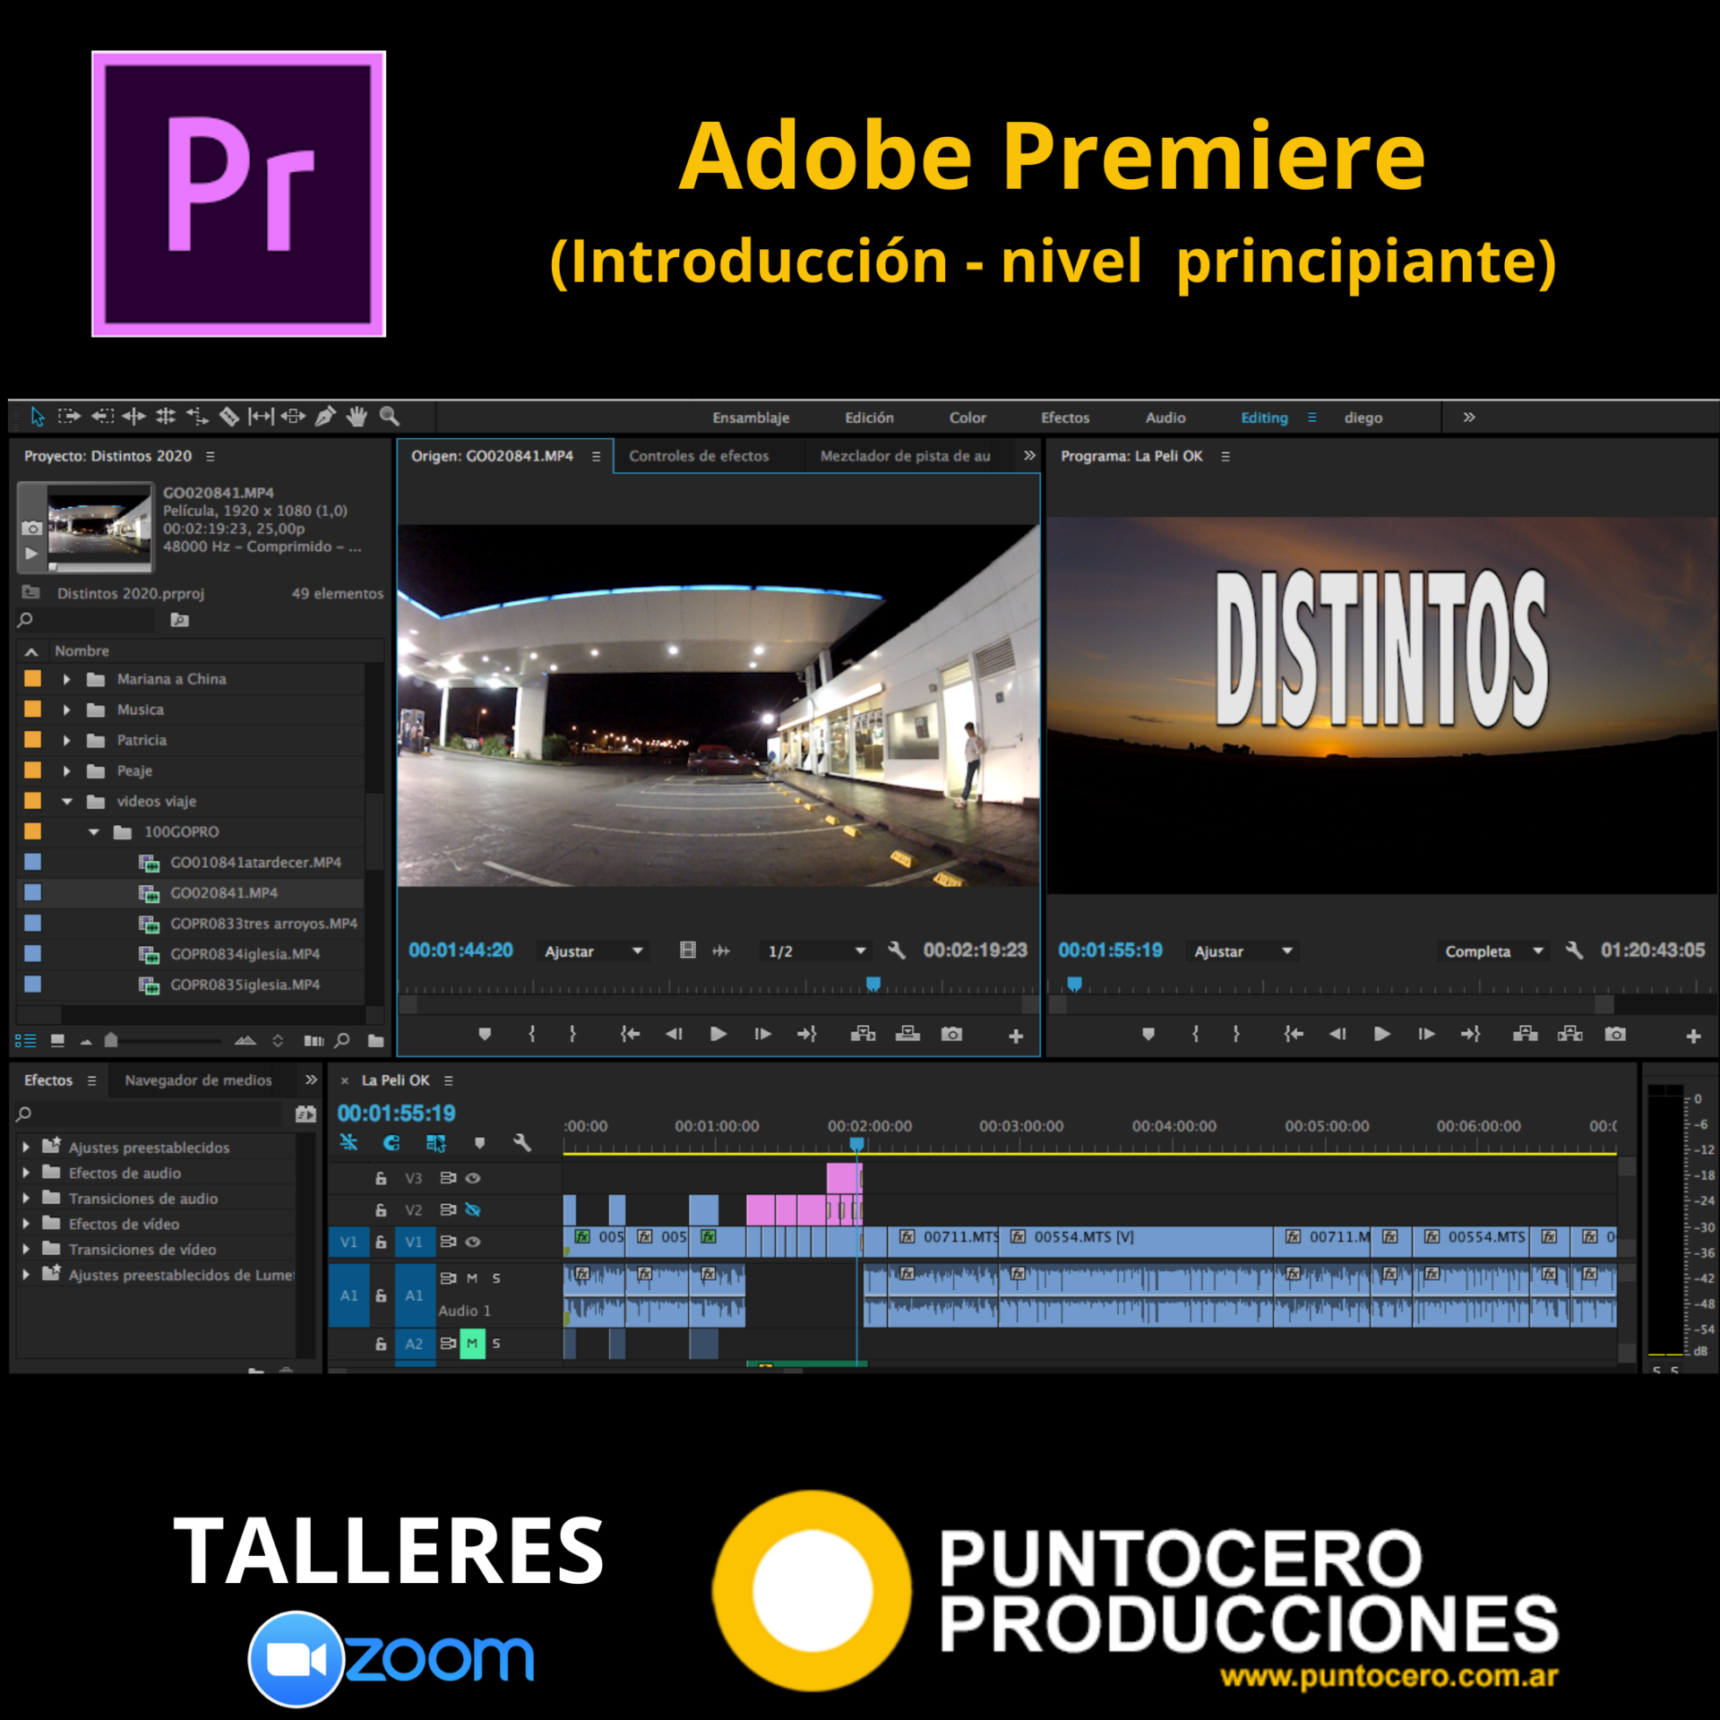Open Source monitor Ajustar zoom dropdown

tap(595, 951)
